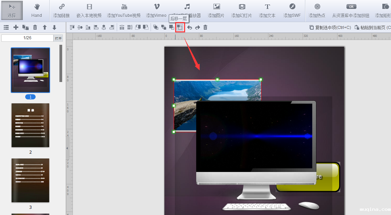Click 复制选中项 (Ctrl+C) button

[330, 28]
